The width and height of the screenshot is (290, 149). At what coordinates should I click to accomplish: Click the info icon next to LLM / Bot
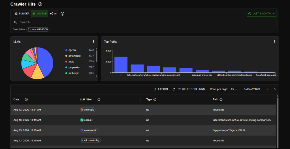(x=99, y=100)
